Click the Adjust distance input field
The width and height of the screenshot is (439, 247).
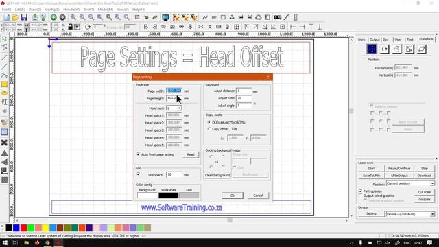point(244,91)
